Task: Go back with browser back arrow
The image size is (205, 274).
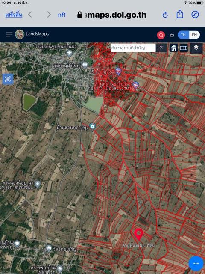Action: 30,15
